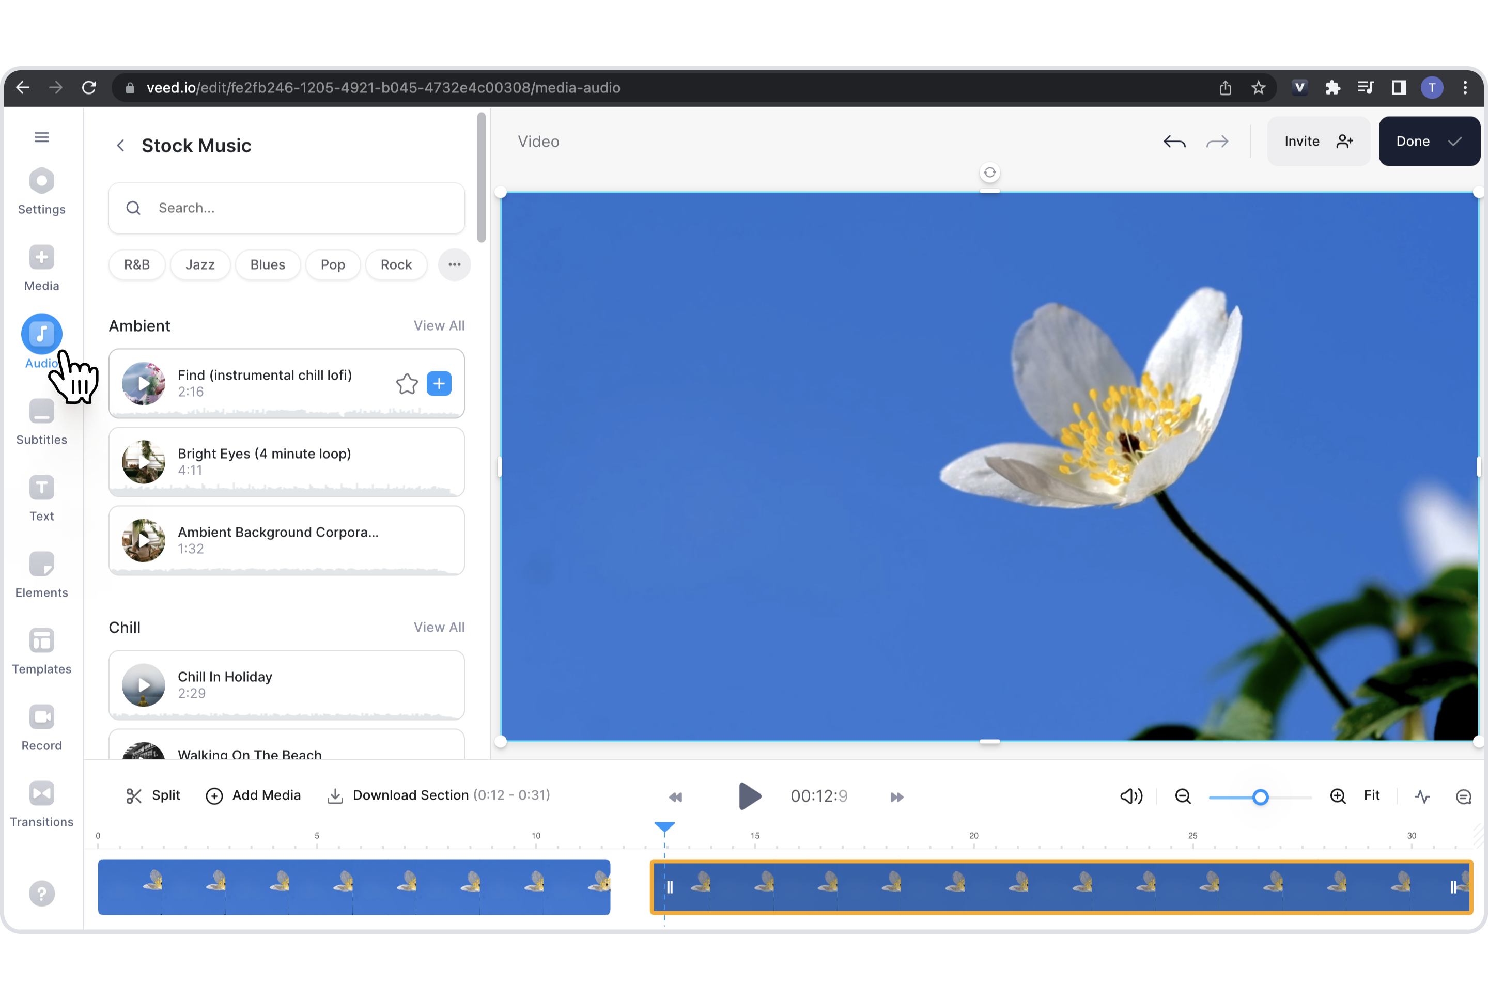1488x1000 pixels.
Task: Filter stock music by Jazz
Action: tap(199, 264)
